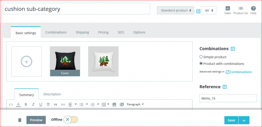Switch to the Basic settings tab

[26, 33]
